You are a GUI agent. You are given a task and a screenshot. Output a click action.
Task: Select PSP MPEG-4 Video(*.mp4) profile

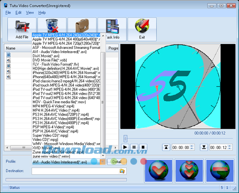click(x=66, y=127)
